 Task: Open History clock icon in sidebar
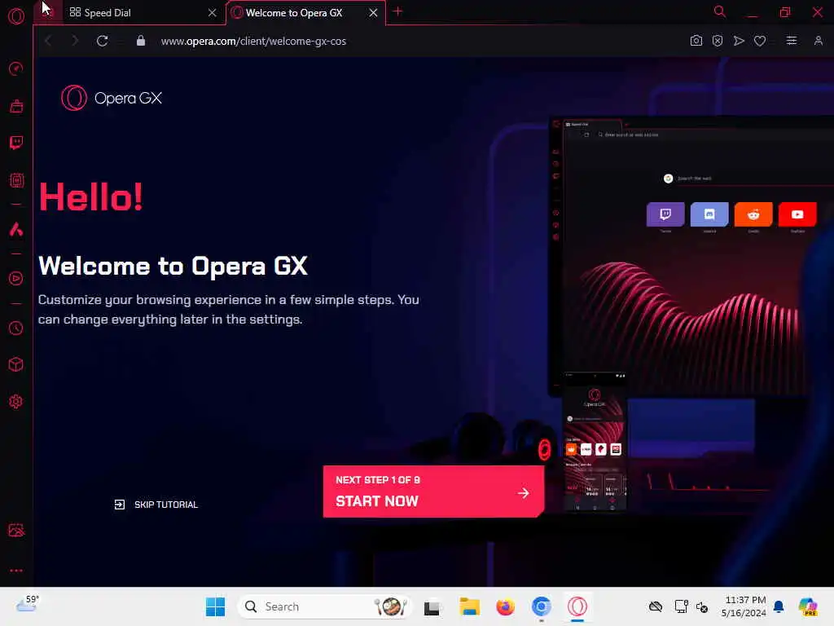(x=16, y=328)
